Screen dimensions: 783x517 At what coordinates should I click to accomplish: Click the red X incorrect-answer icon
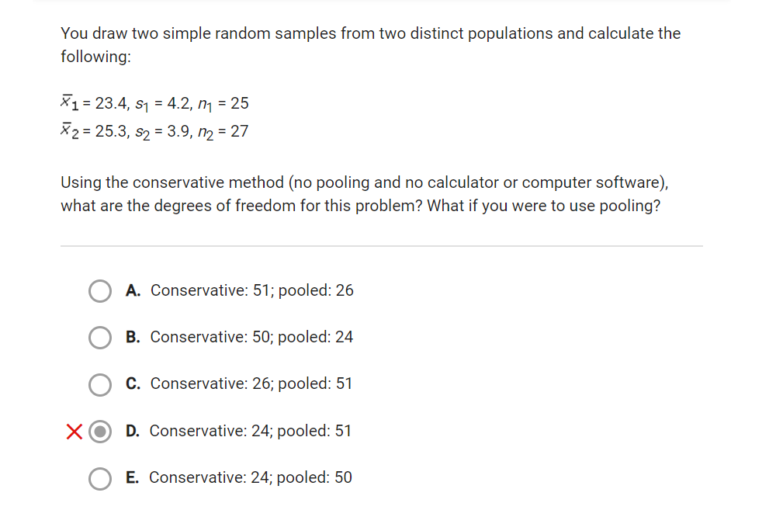[x=75, y=432]
